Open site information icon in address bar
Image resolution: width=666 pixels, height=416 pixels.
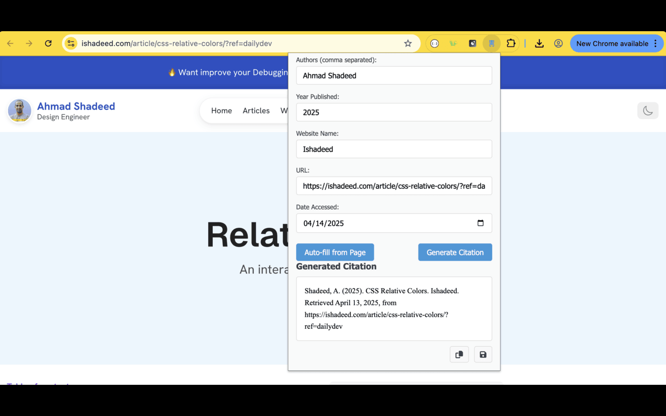(71, 44)
